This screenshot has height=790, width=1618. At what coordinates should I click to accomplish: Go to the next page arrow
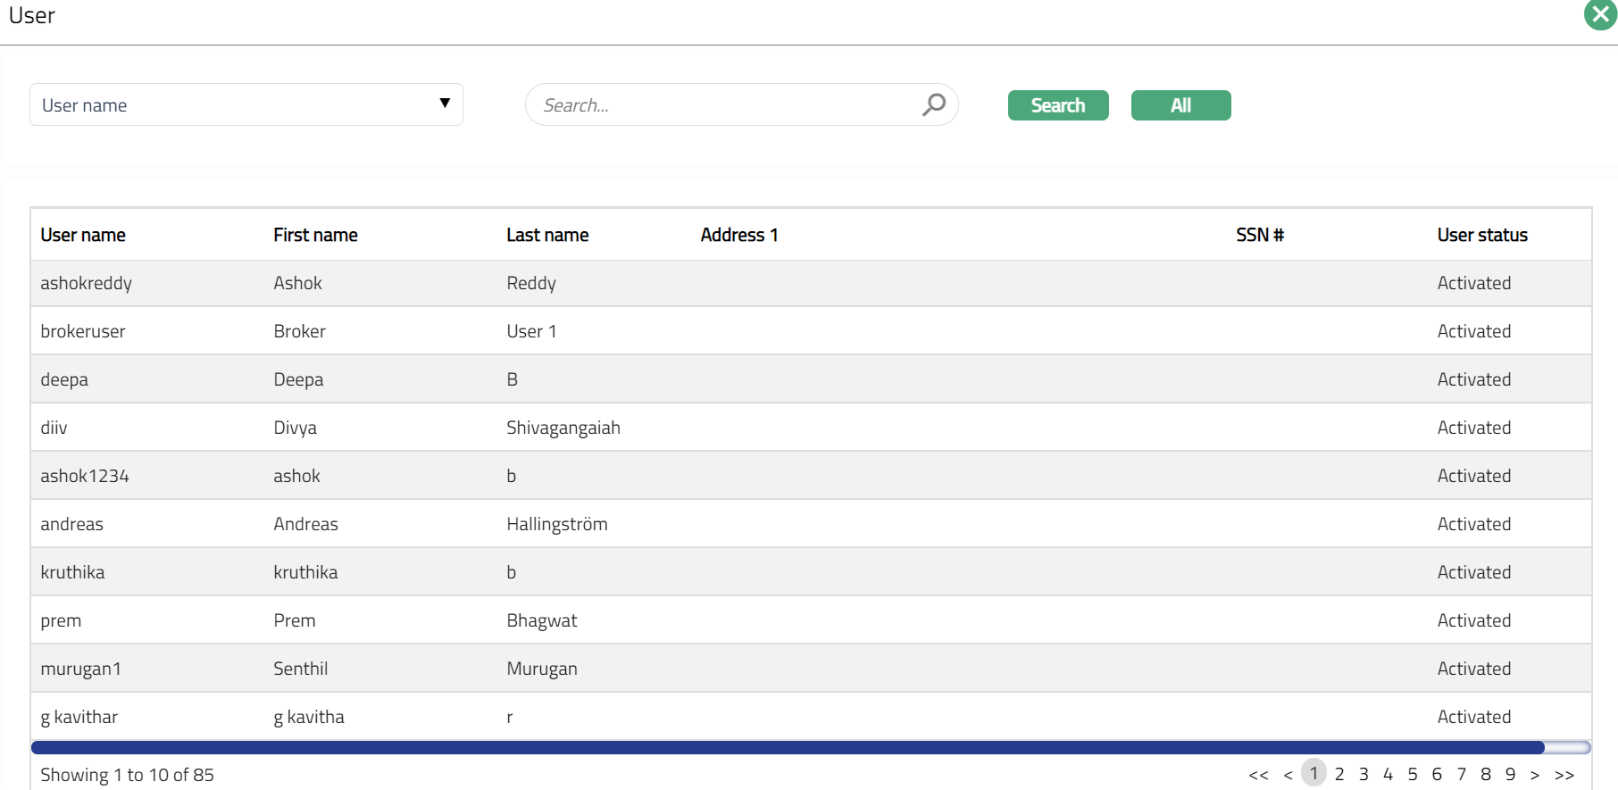click(x=1534, y=775)
